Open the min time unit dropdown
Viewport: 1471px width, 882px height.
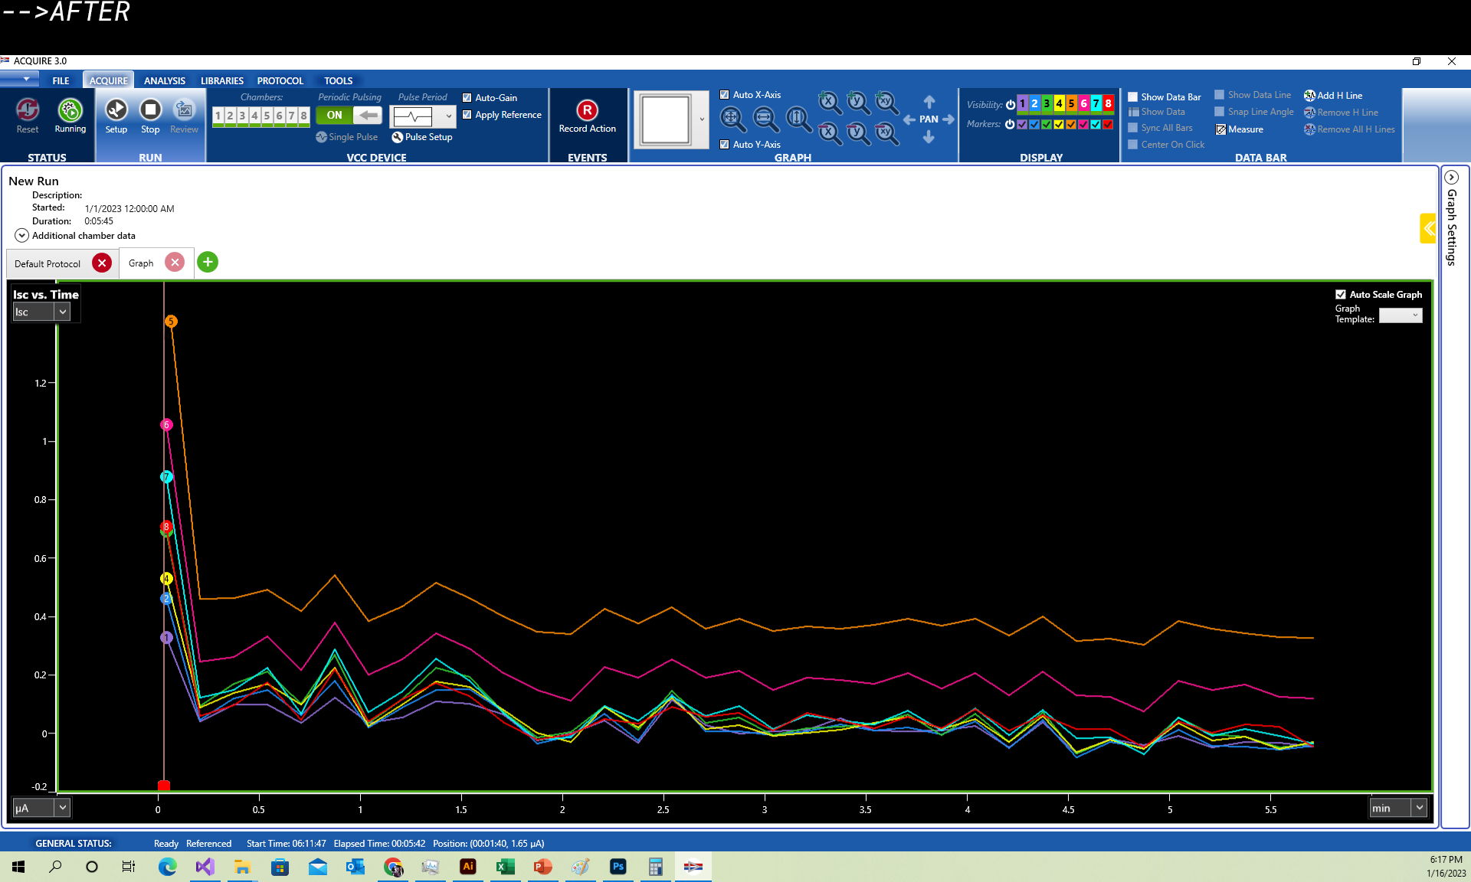click(1419, 808)
